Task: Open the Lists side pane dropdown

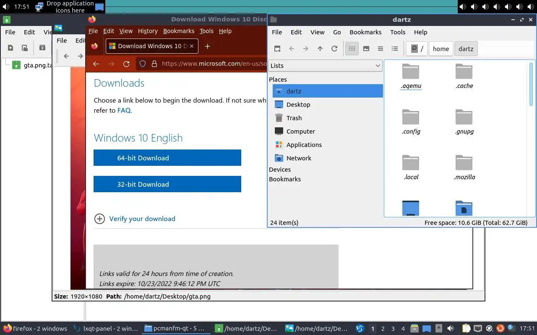Action: 325,66
